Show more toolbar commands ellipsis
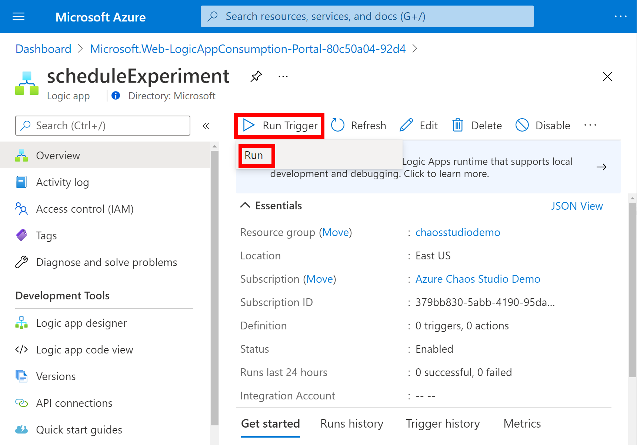Viewport: 637px width, 445px height. coord(590,125)
